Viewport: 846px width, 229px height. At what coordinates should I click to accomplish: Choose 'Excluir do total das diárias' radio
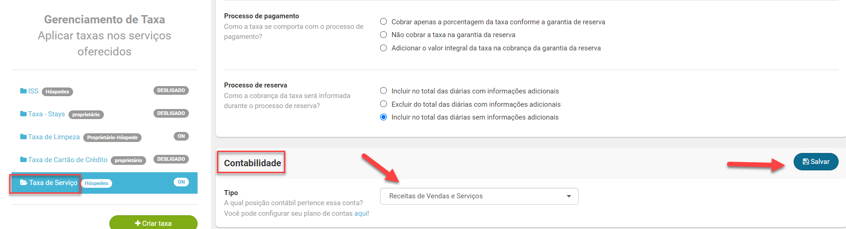383,104
